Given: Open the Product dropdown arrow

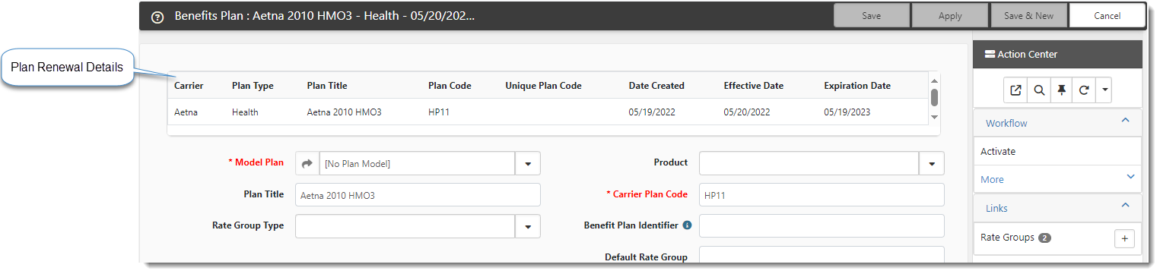Looking at the screenshot, I should (932, 163).
